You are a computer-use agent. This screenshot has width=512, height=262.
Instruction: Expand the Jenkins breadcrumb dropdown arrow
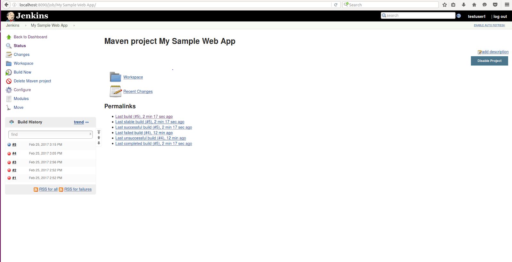(x=26, y=26)
